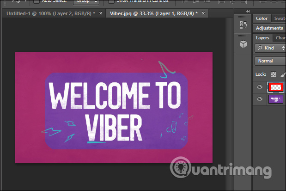
Task: Open the Kind layer filter dropdown
Action: (270, 48)
